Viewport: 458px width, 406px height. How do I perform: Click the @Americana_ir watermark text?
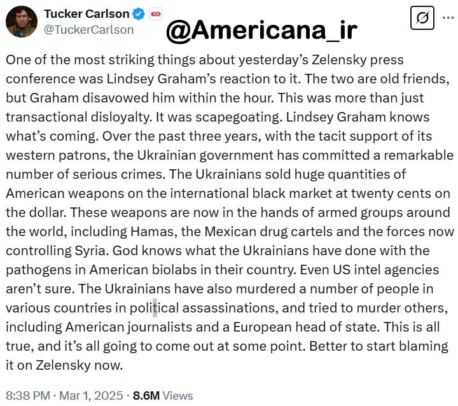click(x=261, y=29)
